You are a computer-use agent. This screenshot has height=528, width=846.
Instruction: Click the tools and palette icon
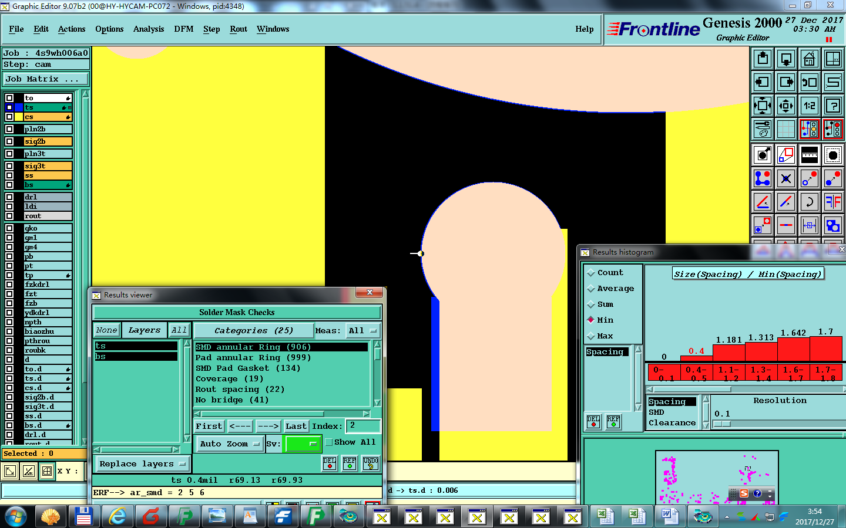[762, 129]
